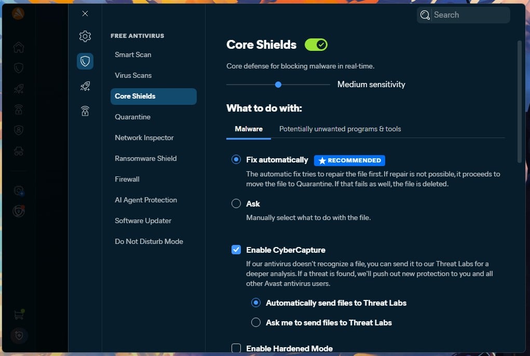Click the magnifier icon in the search box
The width and height of the screenshot is (530, 356).
point(425,15)
